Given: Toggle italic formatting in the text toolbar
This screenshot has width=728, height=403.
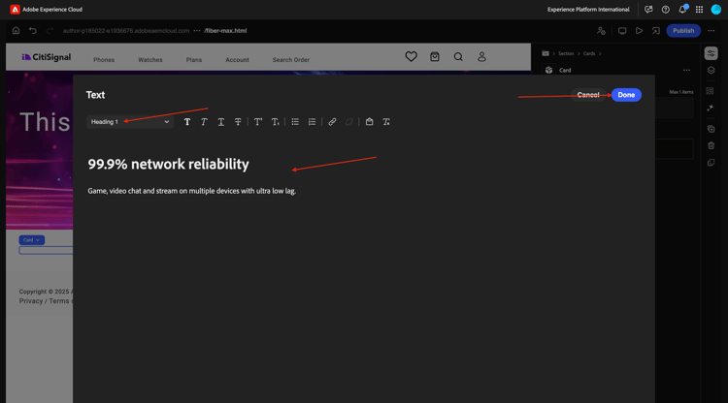Looking at the screenshot, I should [204, 122].
